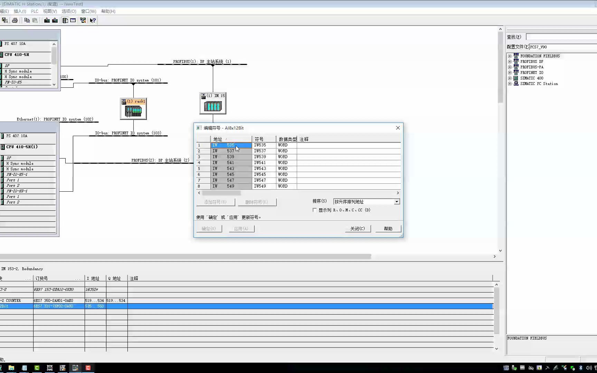
Task: Expand the PROFIBUS DP catalog node
Action: 510,61
